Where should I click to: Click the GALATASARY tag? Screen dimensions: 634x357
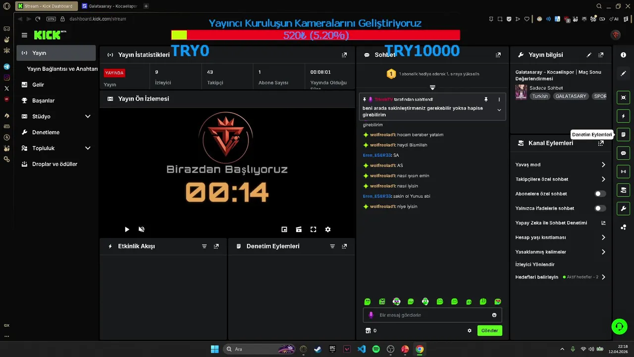pyautogui.click(x=571, y=96)
